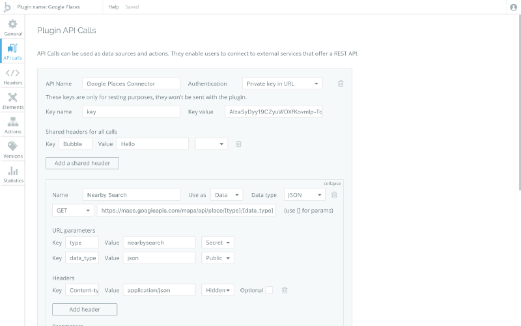This screenshot has width=521, height=326.
Task: Delete the Nearby Search call
Action: pyautogui.click(x=334, y=194)
